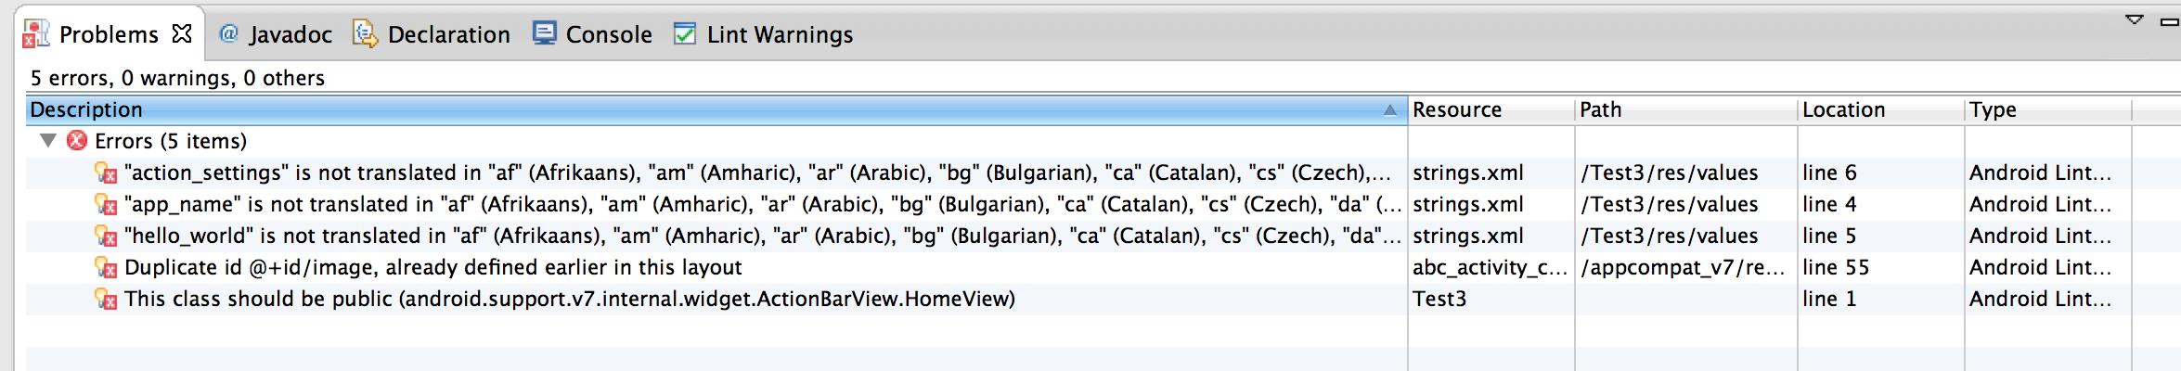Click error icon of app_name row

(106, 204)
